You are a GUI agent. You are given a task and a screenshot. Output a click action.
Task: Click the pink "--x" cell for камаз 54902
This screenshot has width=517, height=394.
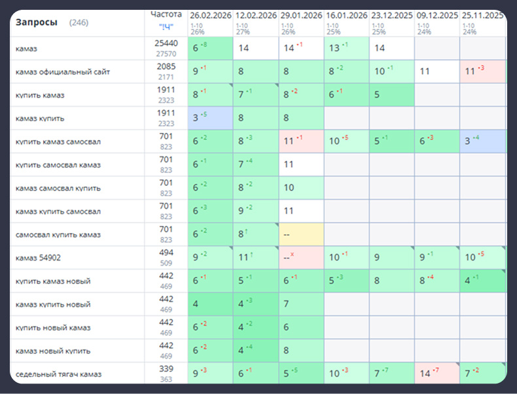(x=301, y=257)
